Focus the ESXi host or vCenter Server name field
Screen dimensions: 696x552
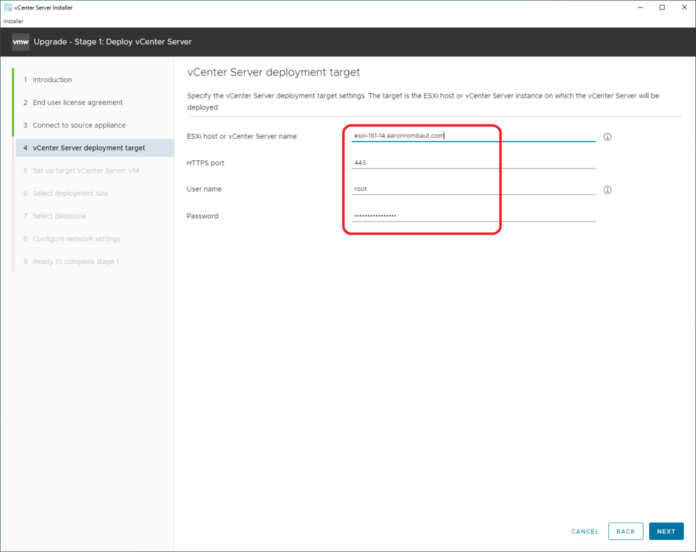point(473,135)
